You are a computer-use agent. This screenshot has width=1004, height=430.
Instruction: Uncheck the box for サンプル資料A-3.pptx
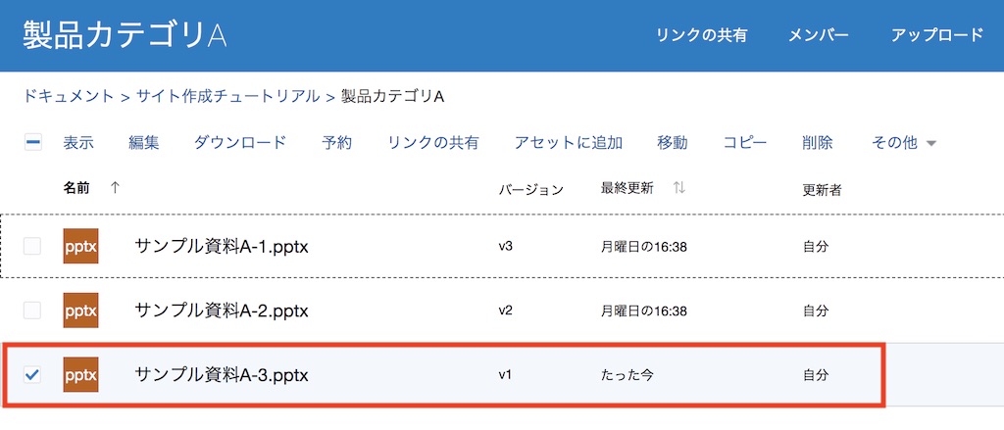click(x=32, y=374)
